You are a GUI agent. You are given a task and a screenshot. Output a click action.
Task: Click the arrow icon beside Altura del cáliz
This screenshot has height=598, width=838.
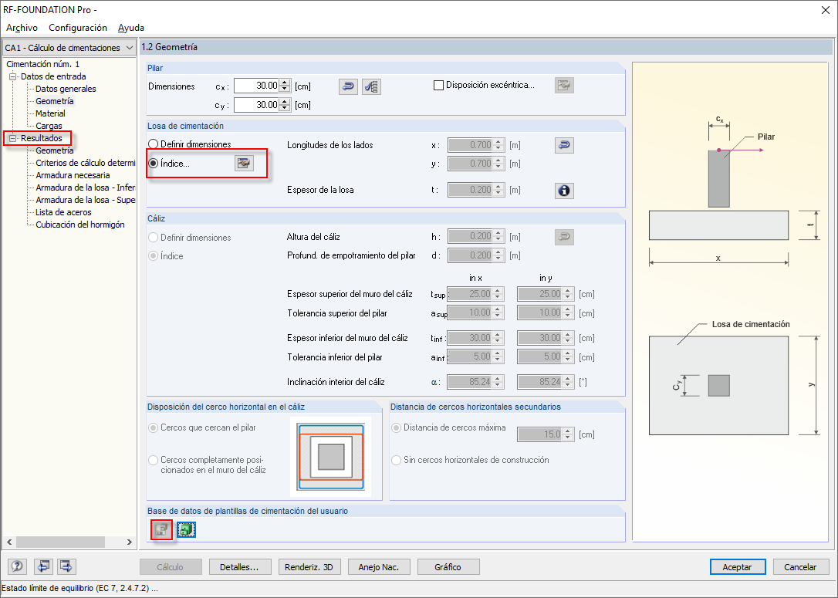pyautogui.click(x=564, y=237)
